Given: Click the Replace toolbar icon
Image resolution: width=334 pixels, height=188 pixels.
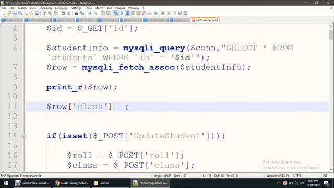Looking at the screenshot, I should [82, 14].
